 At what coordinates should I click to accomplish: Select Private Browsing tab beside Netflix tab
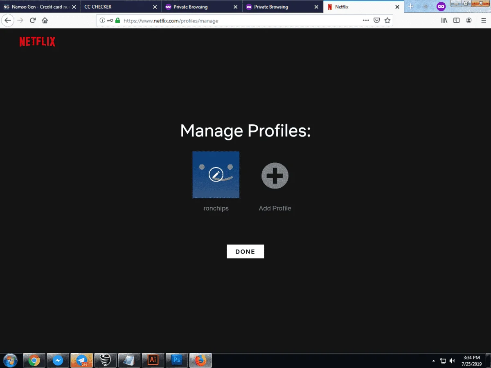[x=282, y=7]
